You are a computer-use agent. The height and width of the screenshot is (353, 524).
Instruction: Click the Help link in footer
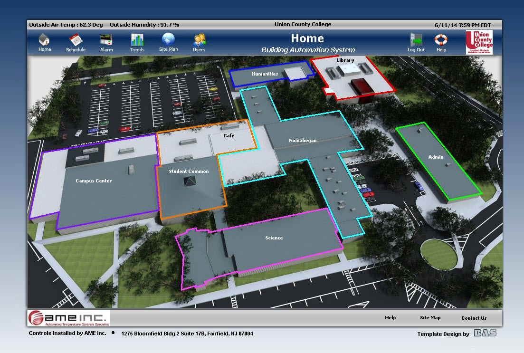[390, 318]
